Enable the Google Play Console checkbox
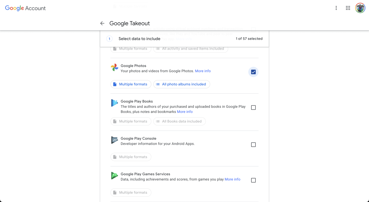This screenshot has width=369, height=202. coord(253,145)
